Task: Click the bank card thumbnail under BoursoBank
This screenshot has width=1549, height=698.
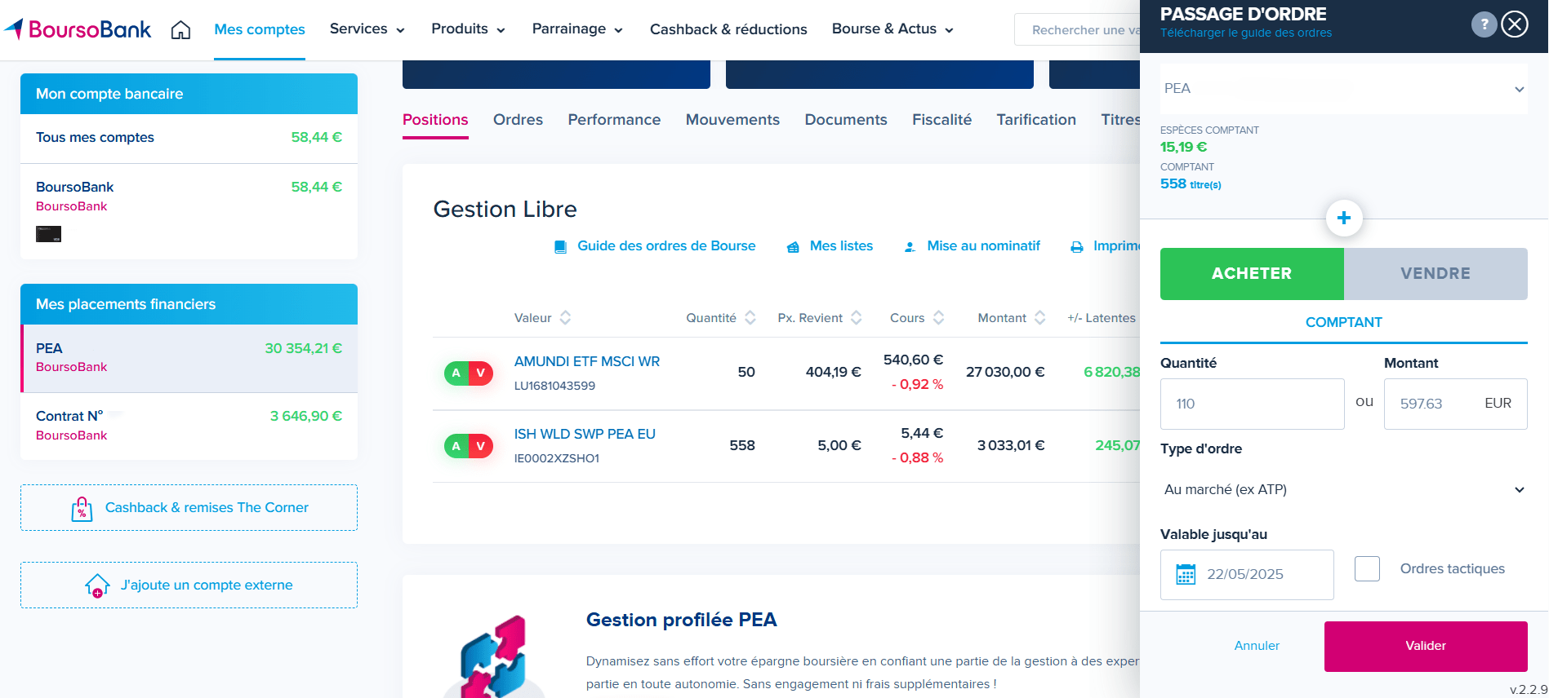Action: pos(49,234)
